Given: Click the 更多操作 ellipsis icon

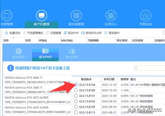Looking at the screenshot, I should click(x=106, y=33).
